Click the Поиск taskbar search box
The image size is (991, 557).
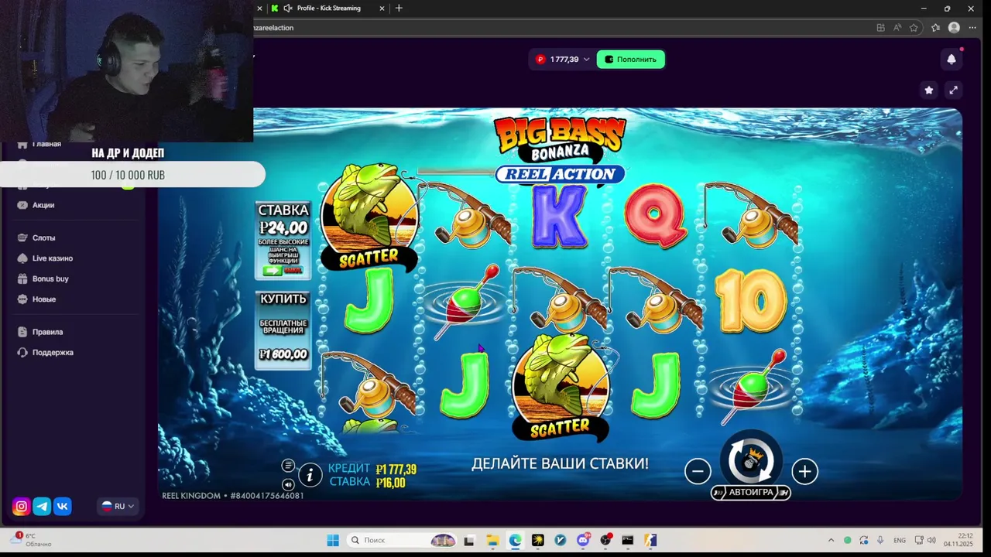coord(403,540)
